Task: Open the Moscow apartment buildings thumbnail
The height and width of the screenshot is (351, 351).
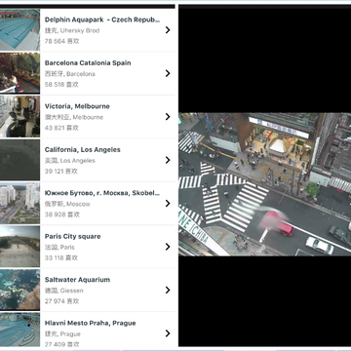Action: click(x=19, y=203)
